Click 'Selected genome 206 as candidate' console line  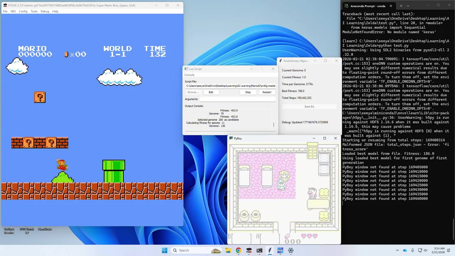click(218, 120)
